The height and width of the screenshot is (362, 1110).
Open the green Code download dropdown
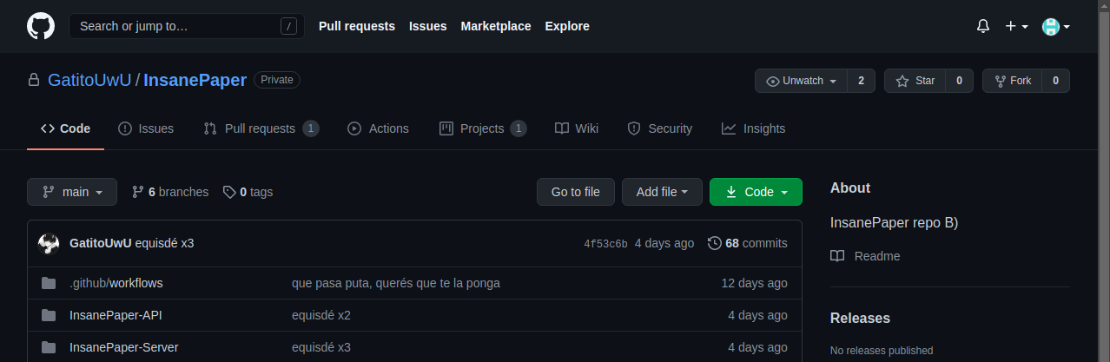(756, 192)
